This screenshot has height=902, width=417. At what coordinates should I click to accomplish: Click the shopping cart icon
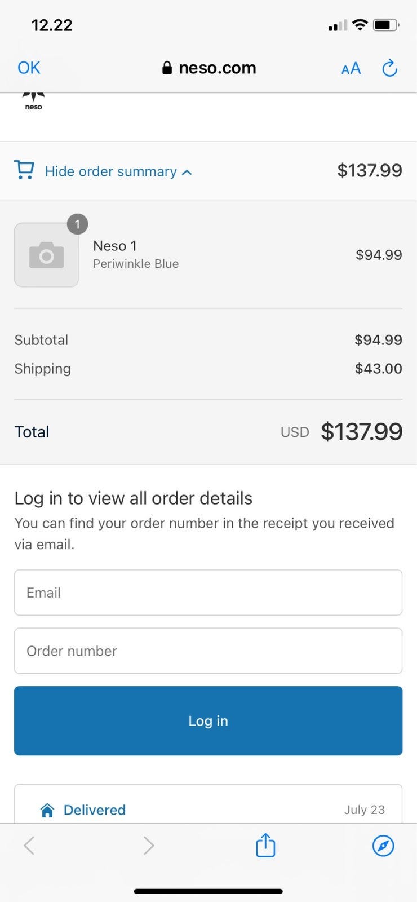click(24, 170)
